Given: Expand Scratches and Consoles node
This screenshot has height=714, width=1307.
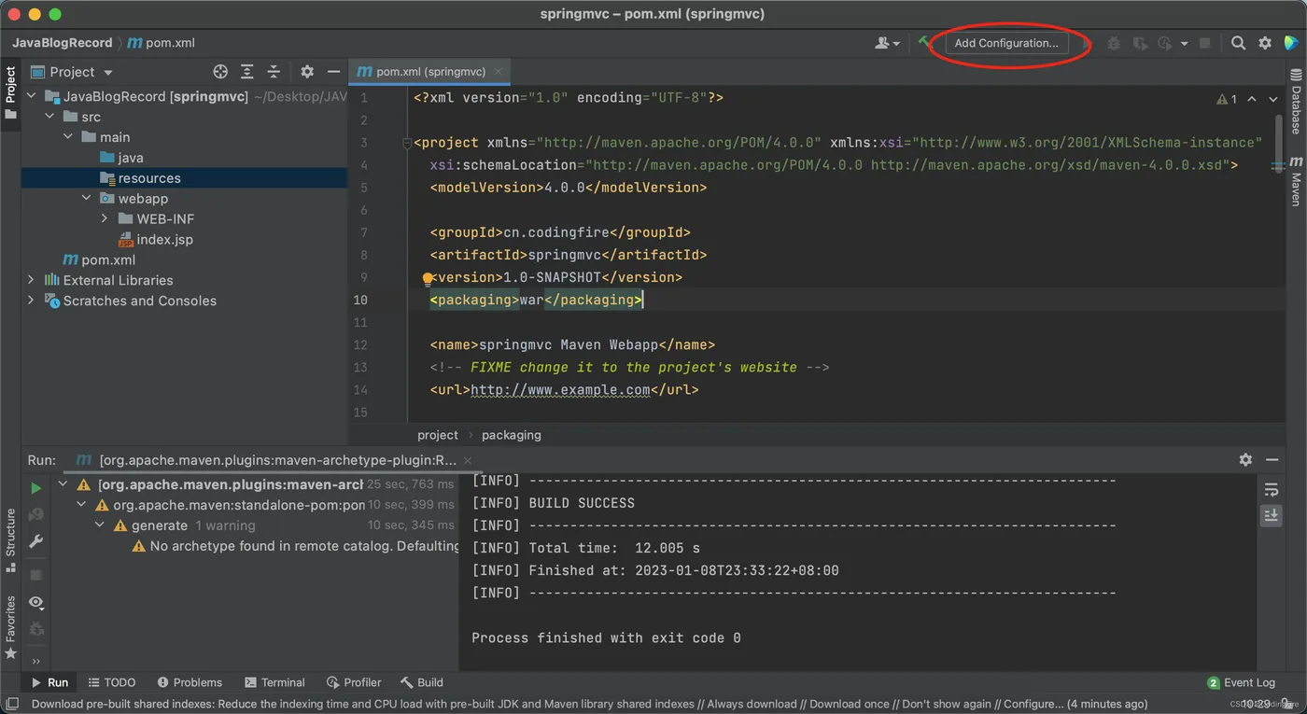Looking at the screenshot, I should coord(31,301).
